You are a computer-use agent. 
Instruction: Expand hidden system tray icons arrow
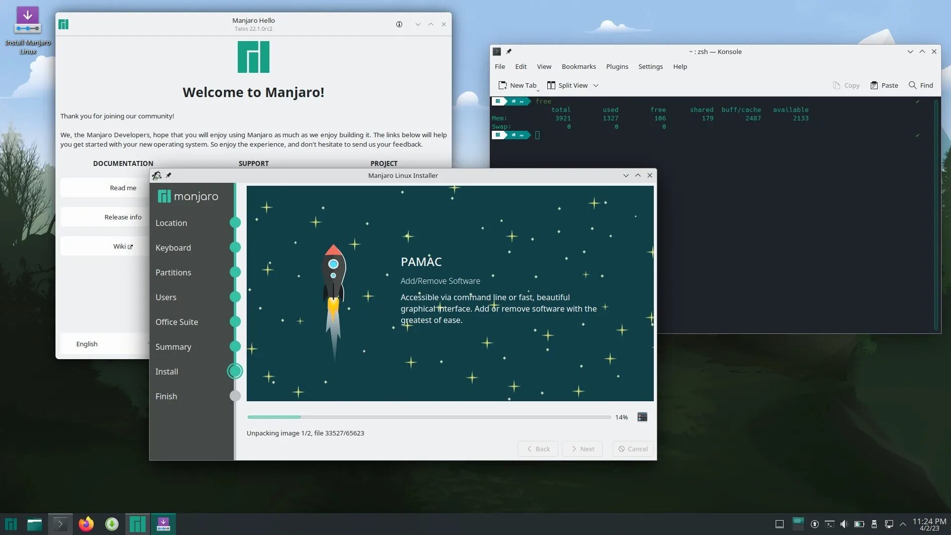tap(903, 524)
